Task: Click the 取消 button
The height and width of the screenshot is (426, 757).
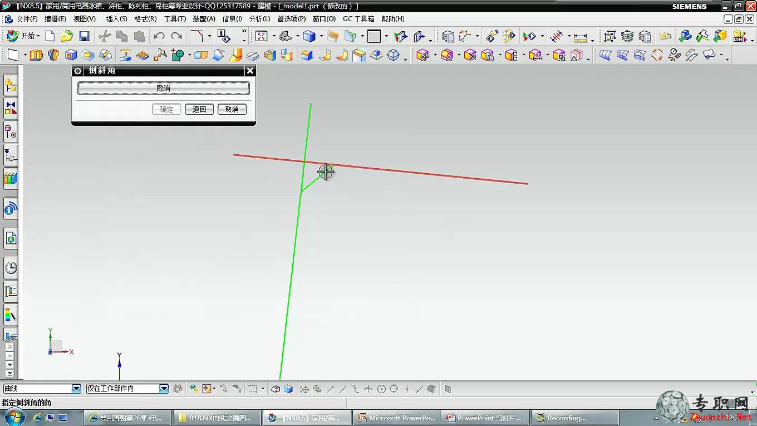Action: coord(232,109)
